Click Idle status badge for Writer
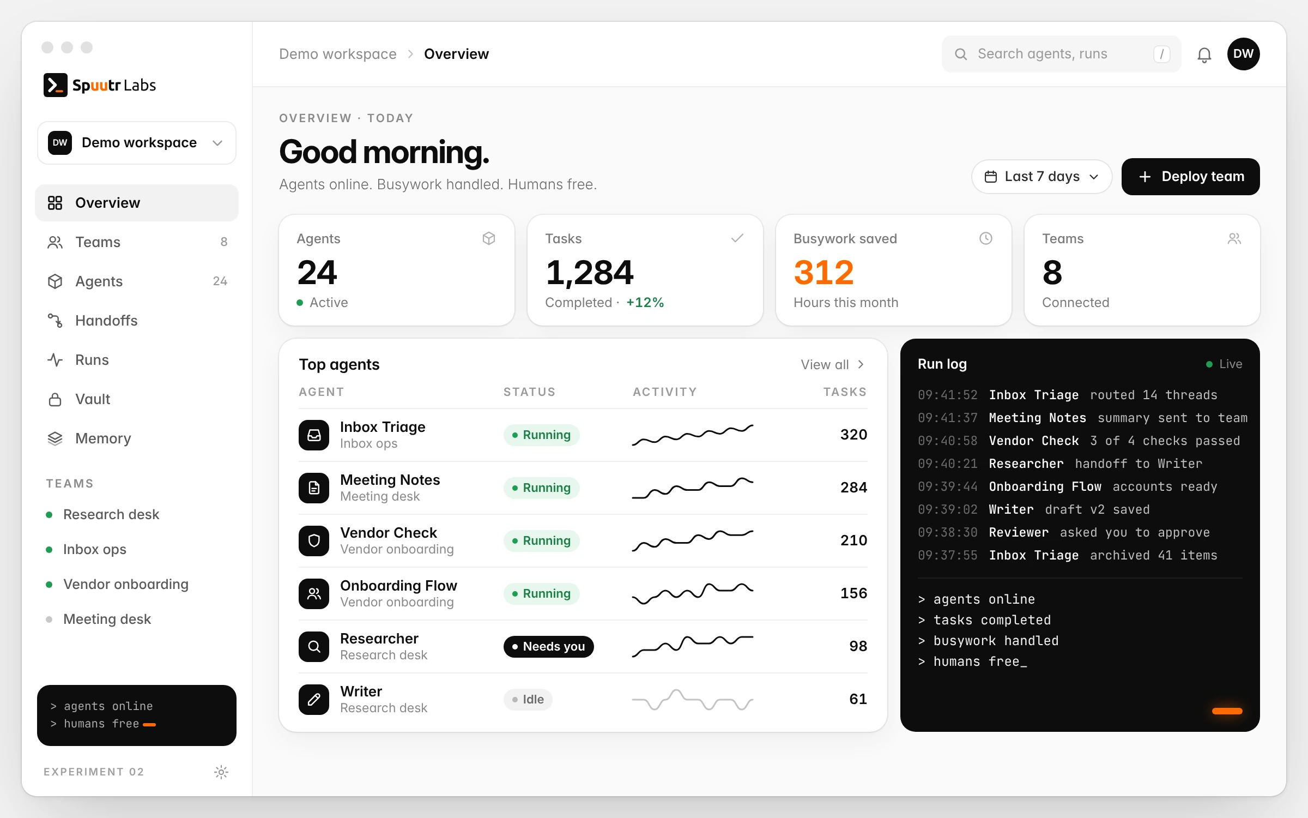This screenshot has width=1308, height=818. click(x=528, y=700)
